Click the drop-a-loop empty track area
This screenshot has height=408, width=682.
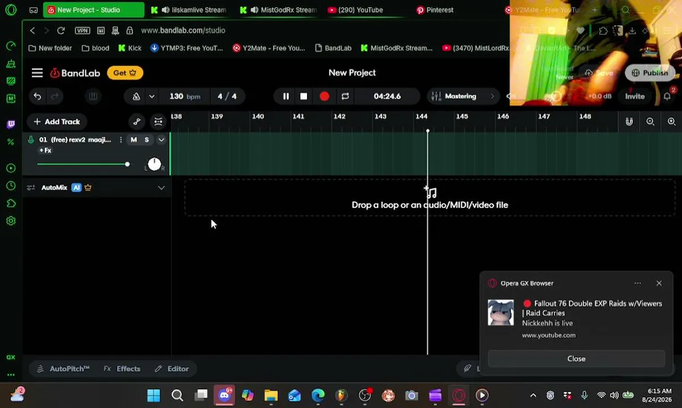[429, 198]
